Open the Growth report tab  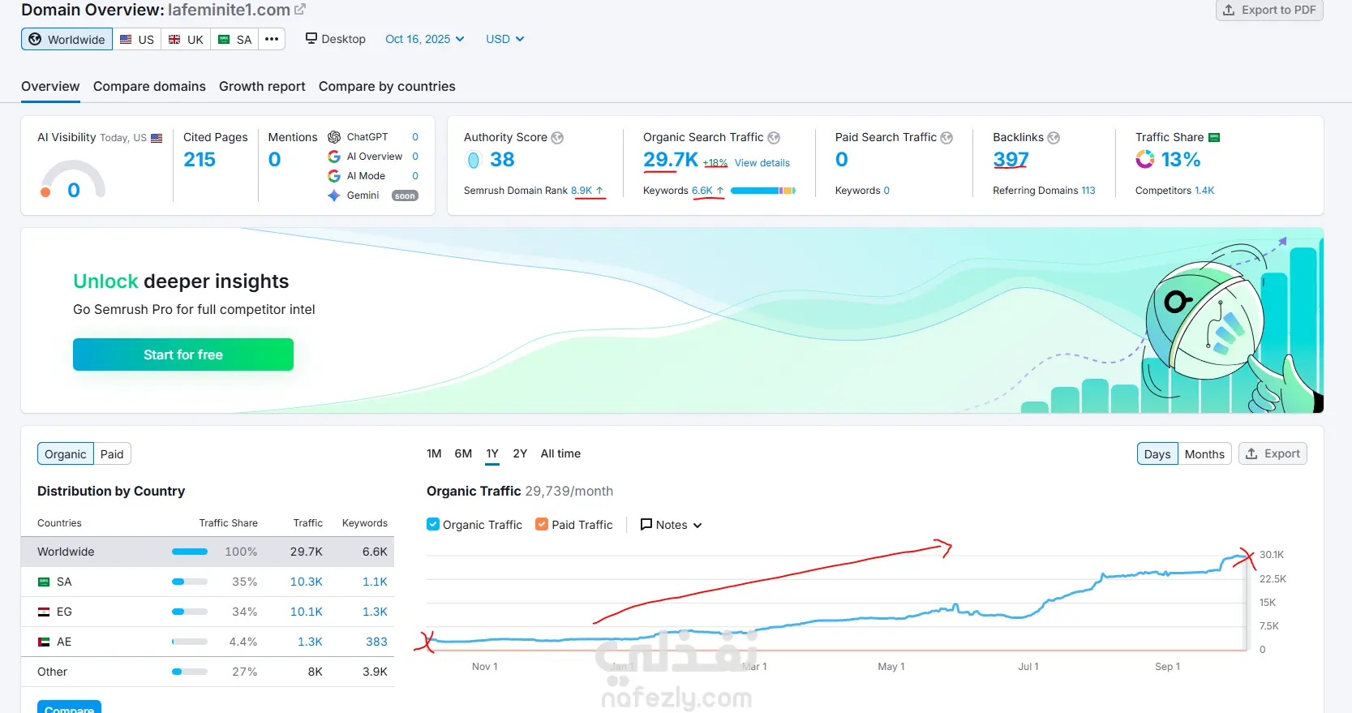tap(262, 86)
